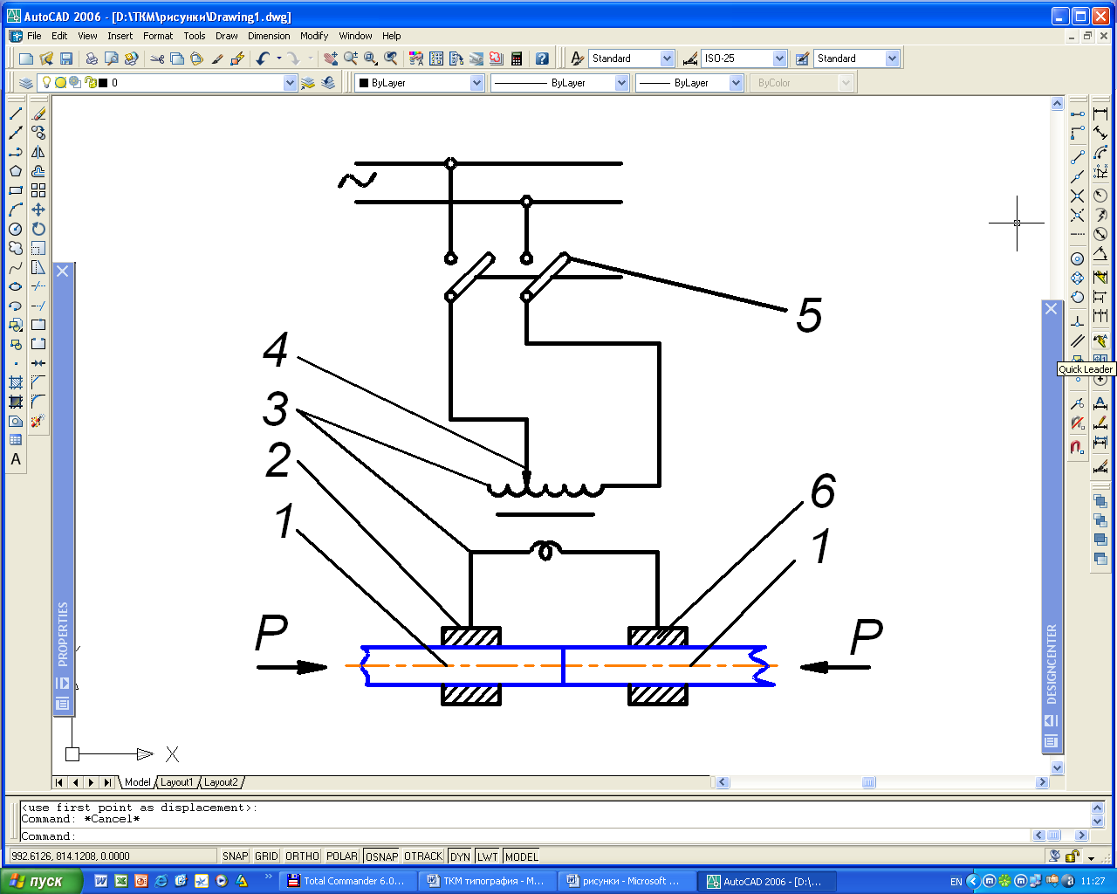Open the Modify menu
The height and width of the screenshot is (894, 1117).
(314, 36)
